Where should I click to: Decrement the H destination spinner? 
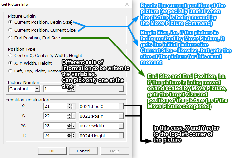(69, 137)
